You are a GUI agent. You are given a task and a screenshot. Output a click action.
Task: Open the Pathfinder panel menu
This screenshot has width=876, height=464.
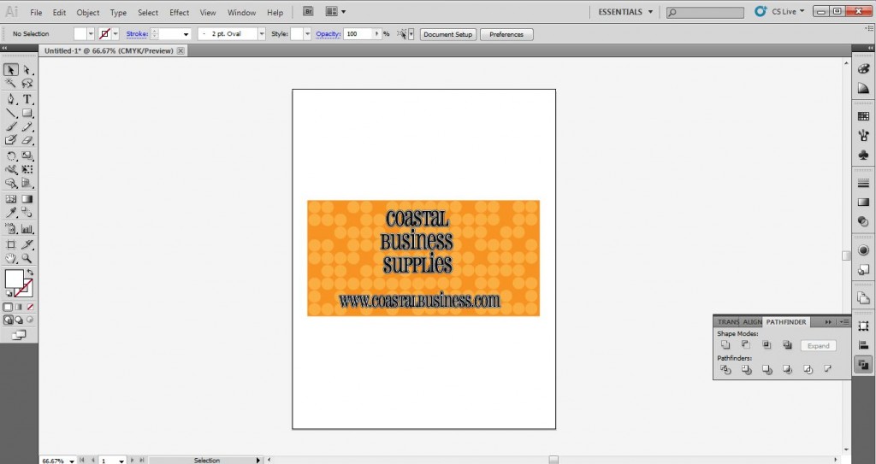(844, 322)
